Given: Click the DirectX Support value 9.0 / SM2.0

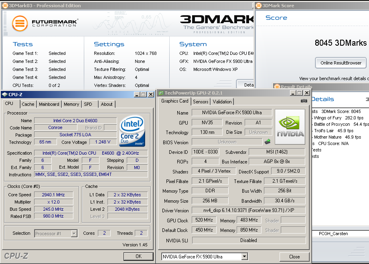Looking at the screenshot, I should [288, 171].
